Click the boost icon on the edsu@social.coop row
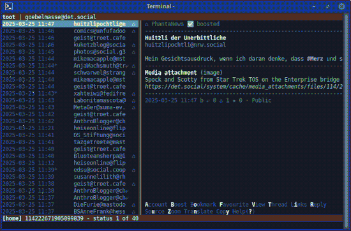Image resolution: width=351 pixels, height=231 pixels. tap(133, 170)
